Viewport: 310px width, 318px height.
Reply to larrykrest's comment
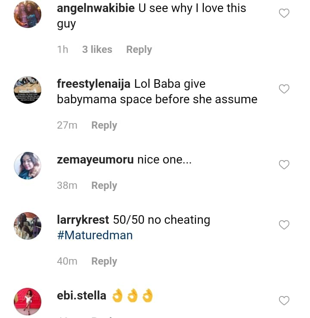coord(104,261)
